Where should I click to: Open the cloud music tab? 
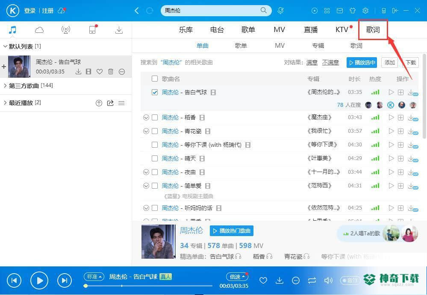(x=39, y=30)
